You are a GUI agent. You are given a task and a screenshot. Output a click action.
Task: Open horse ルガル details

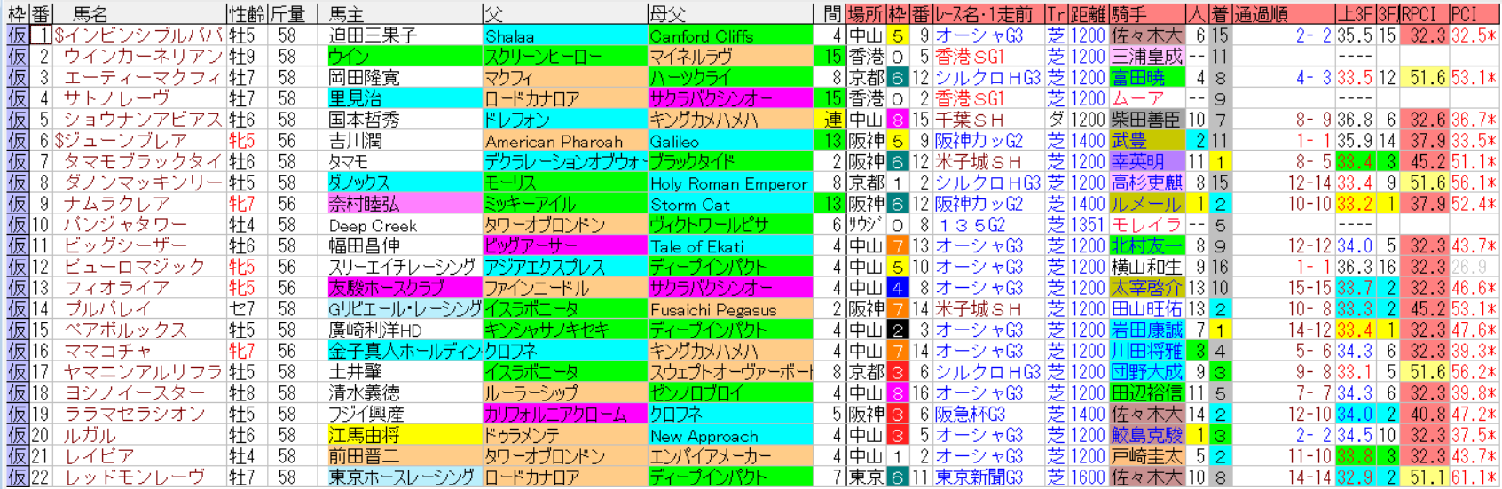(90, 435)
